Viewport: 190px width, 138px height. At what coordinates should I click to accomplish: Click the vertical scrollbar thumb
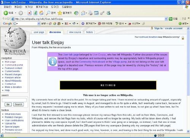click(x=188, y=63)
